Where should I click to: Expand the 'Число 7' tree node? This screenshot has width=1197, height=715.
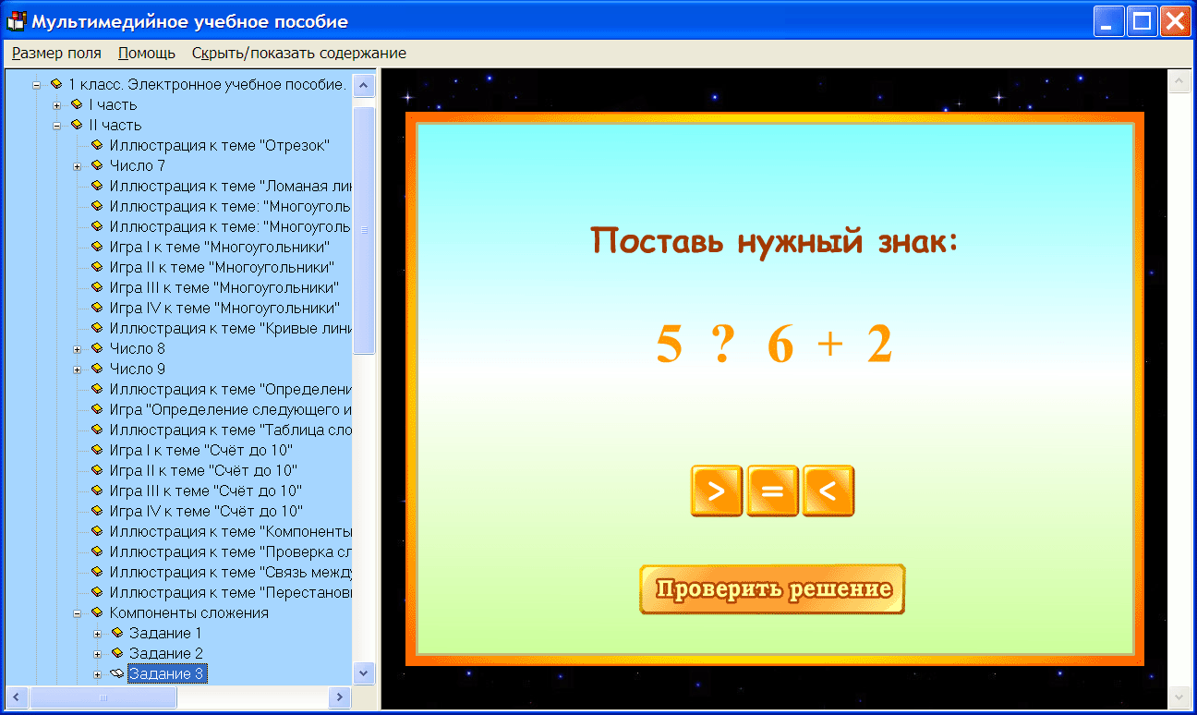[79, 165]
